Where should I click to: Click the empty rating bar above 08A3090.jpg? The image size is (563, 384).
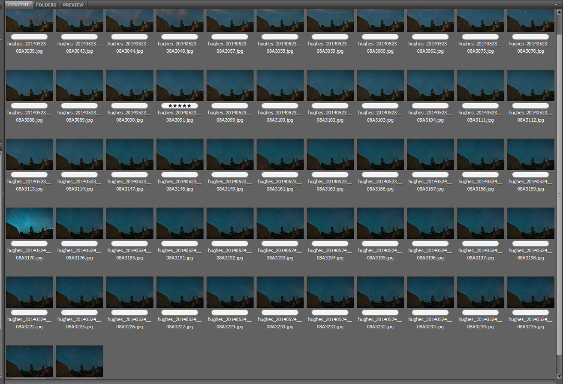(130, 105)
